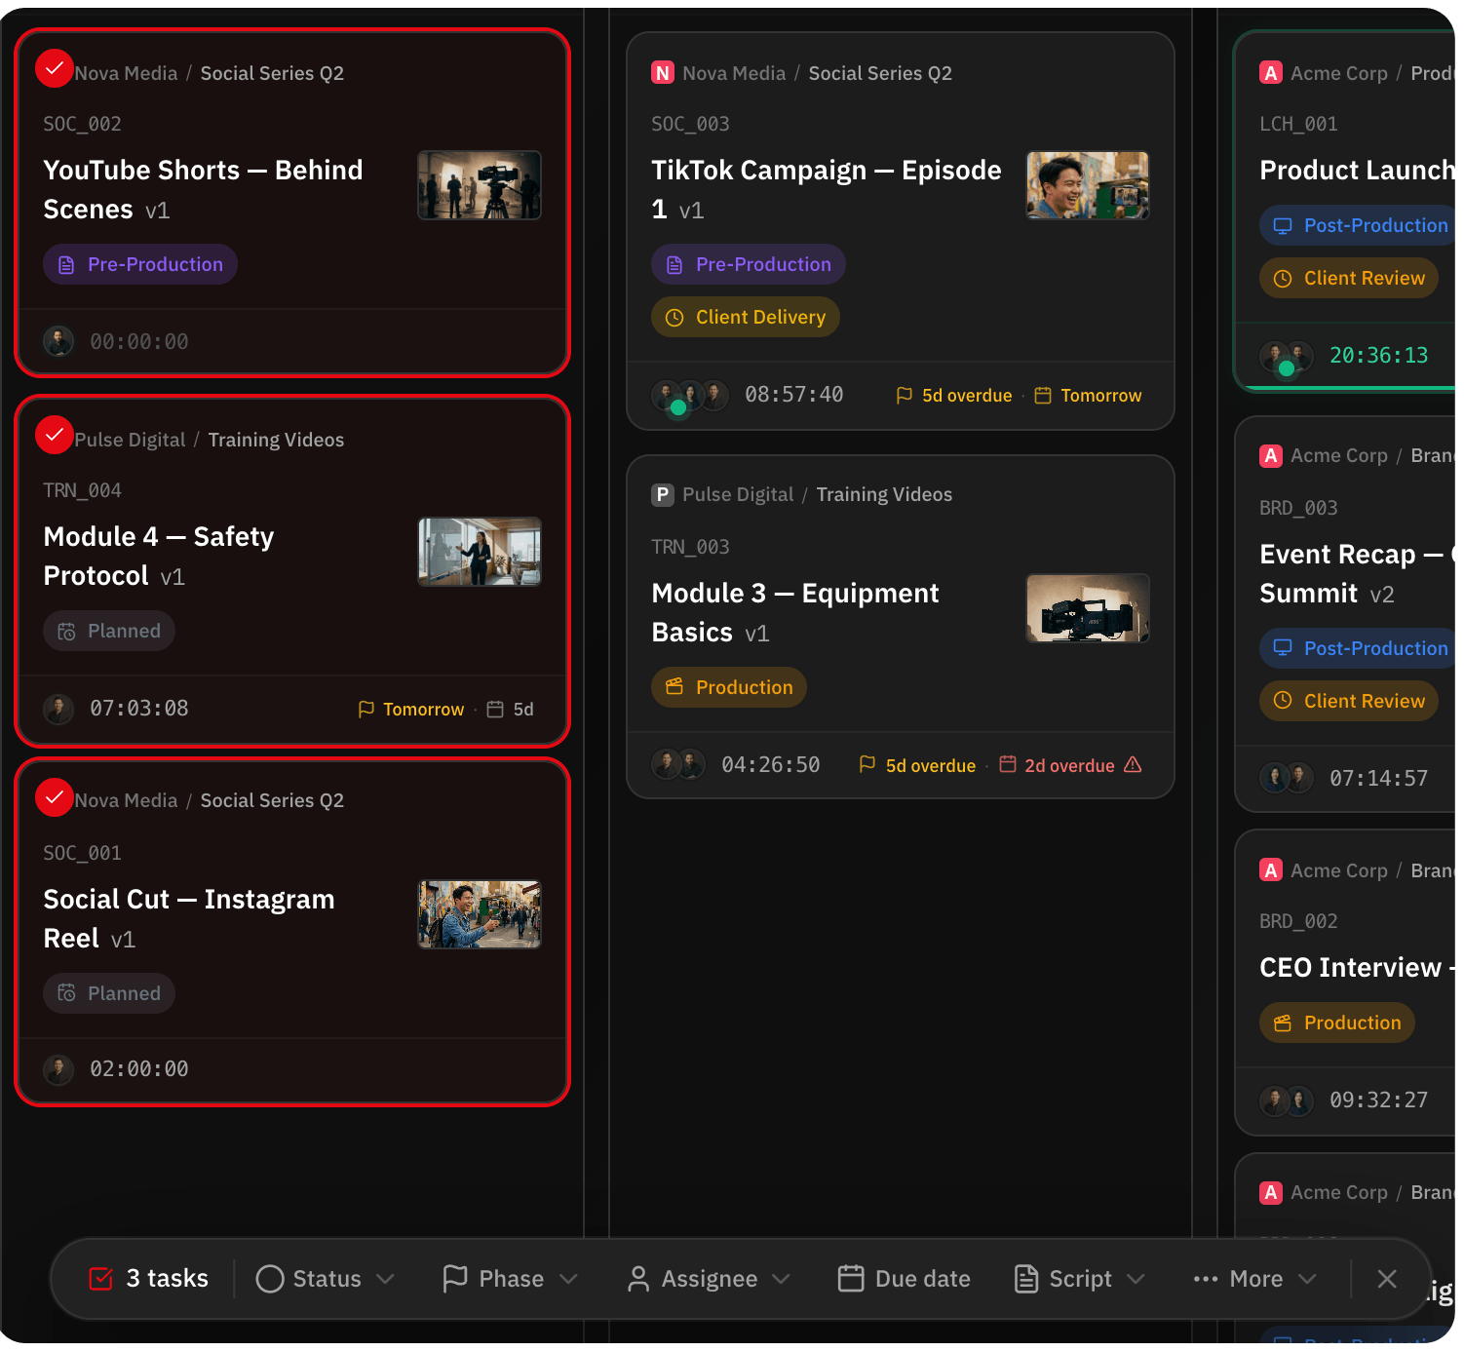Viewport: 1464px width, 1351px height.
Task: View the Social Cut Instagram Reel thumbnail
Action: click(x=480, y=914)
